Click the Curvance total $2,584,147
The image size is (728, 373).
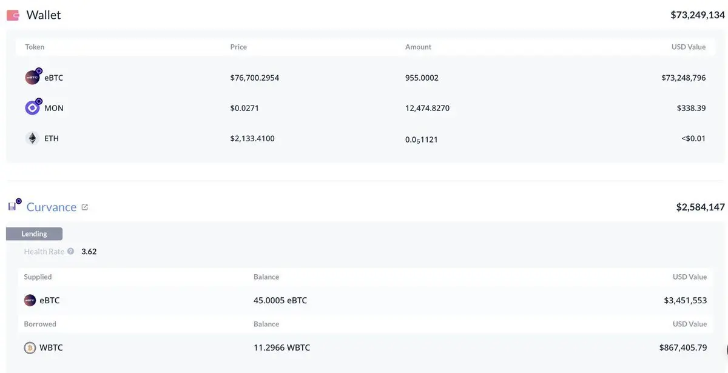point(700,207)
